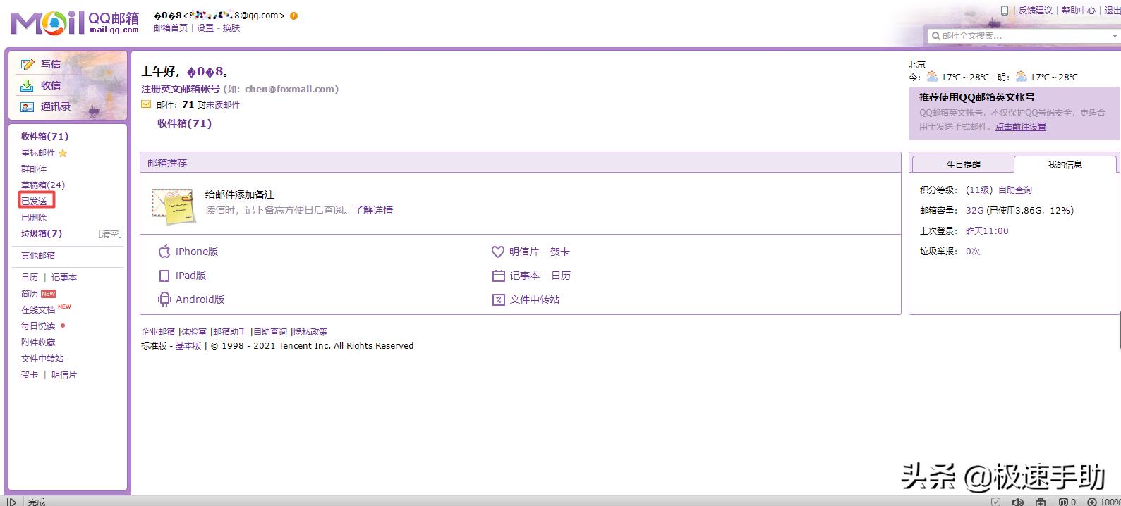Click 体验室 footer link
Screen dimensions: 1121x506
[x=194, y=332]
